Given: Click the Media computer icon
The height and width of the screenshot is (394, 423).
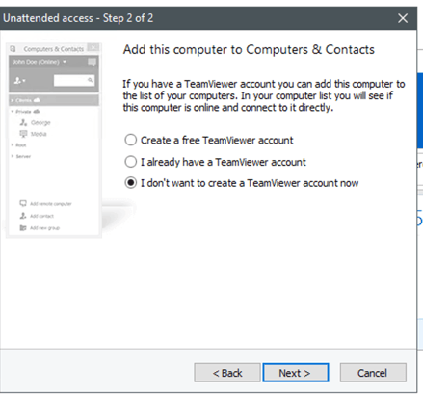Looking at the screenshot, I should pos(23,134).
